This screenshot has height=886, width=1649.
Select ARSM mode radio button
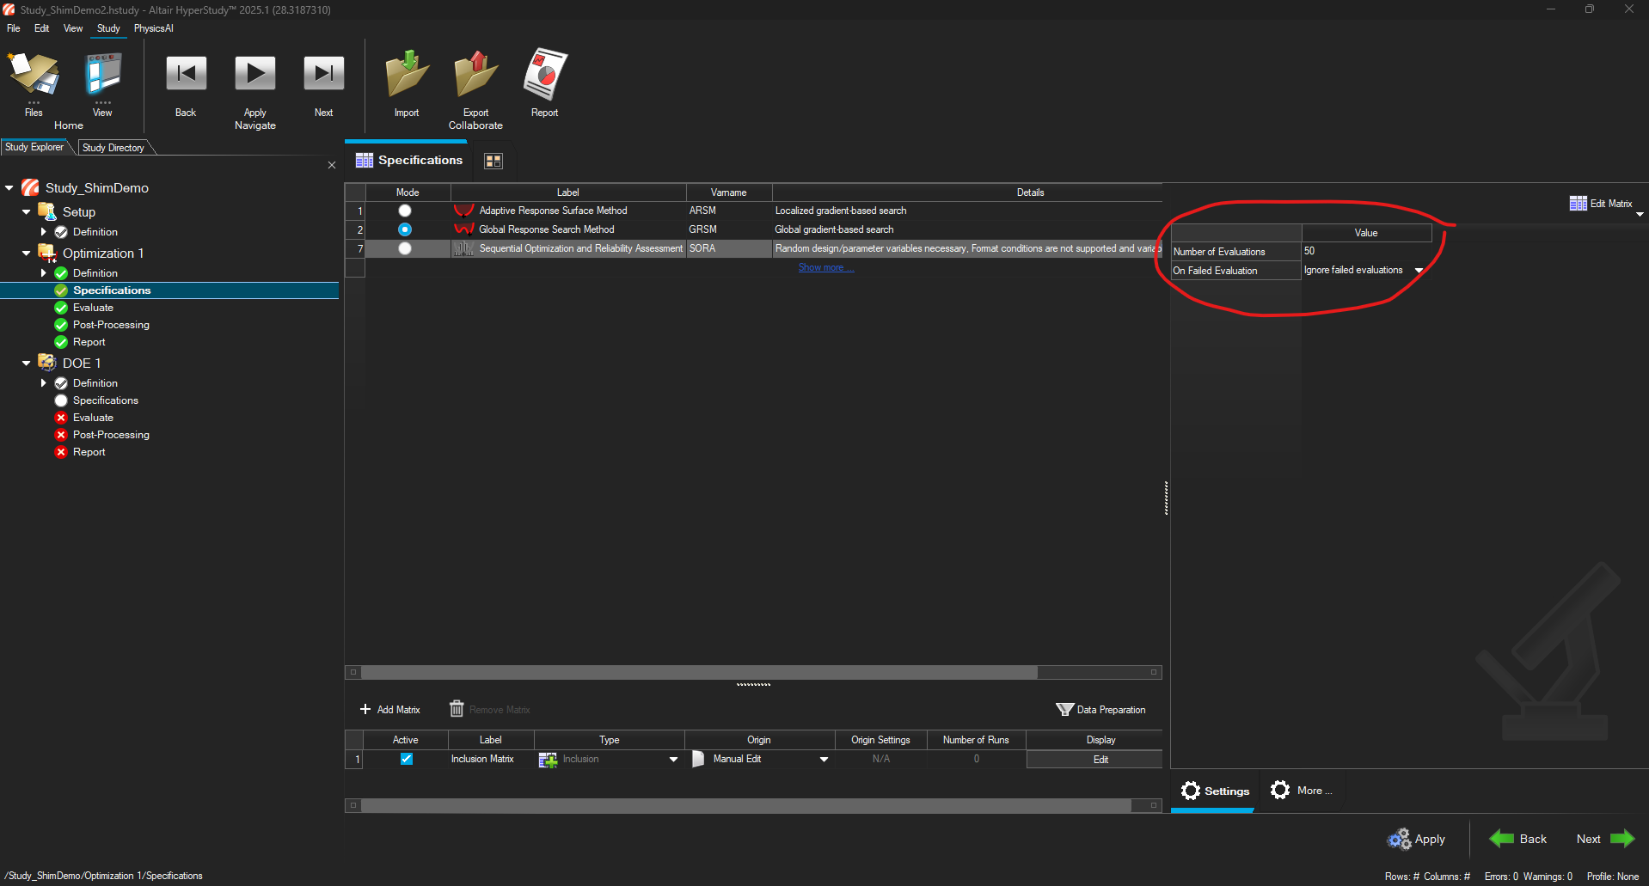[405, 211]
